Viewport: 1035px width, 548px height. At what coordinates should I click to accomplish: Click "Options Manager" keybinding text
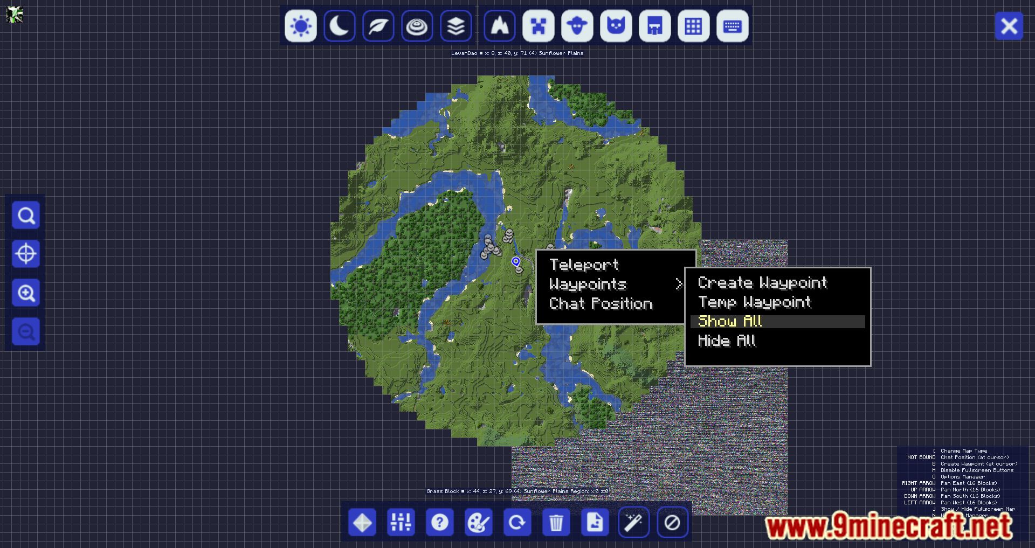tap(962, 477)
